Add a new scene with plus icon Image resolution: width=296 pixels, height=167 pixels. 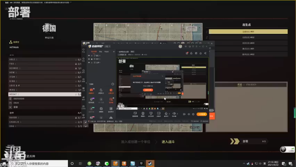click(x=114, y=52)
